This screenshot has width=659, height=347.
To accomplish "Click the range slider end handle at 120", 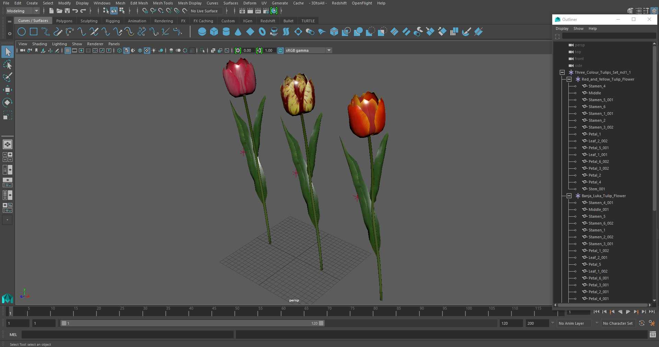I will point(321,323).
